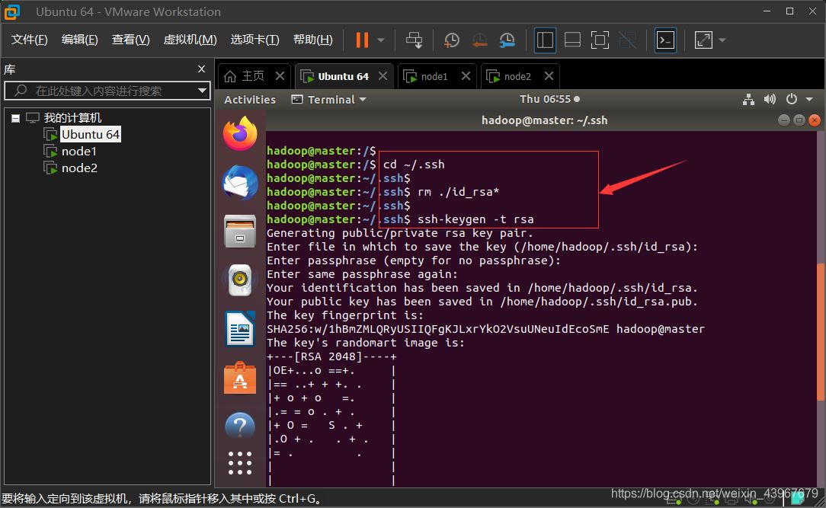Enter full screen mode icon
826x508 pixels.
pyautogui.click(x=600, y=40)
